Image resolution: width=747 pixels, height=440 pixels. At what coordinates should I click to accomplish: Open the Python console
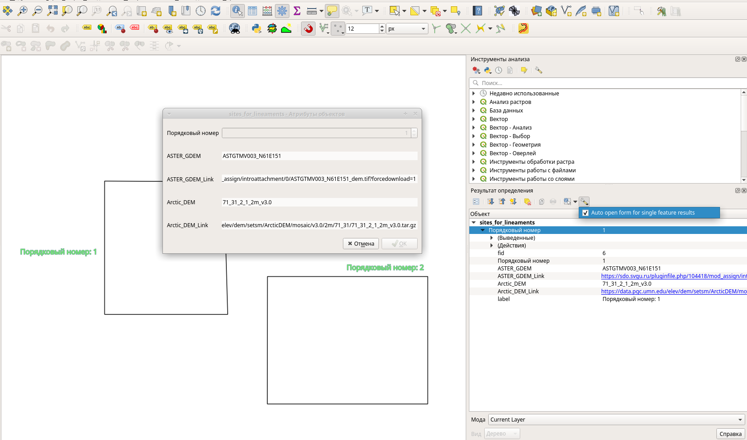256,29
